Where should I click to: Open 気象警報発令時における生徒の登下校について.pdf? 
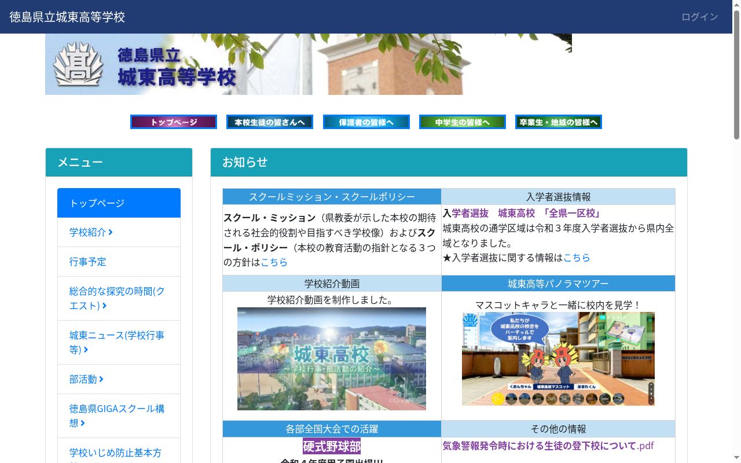[x=548, y=446]
